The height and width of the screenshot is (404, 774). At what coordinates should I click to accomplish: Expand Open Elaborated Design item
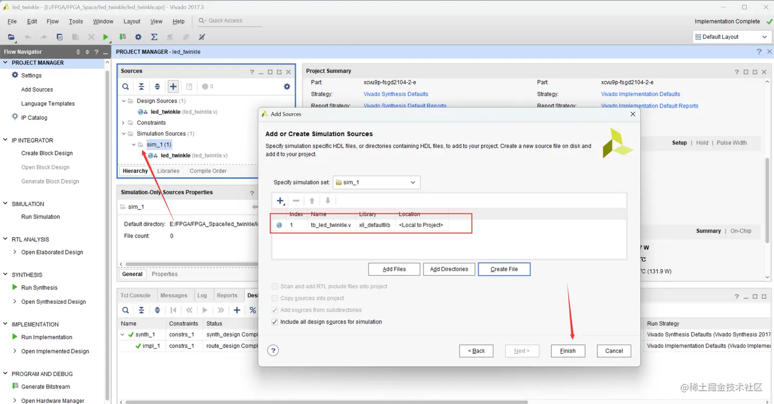pyautogui.click(x=15, y=252)
